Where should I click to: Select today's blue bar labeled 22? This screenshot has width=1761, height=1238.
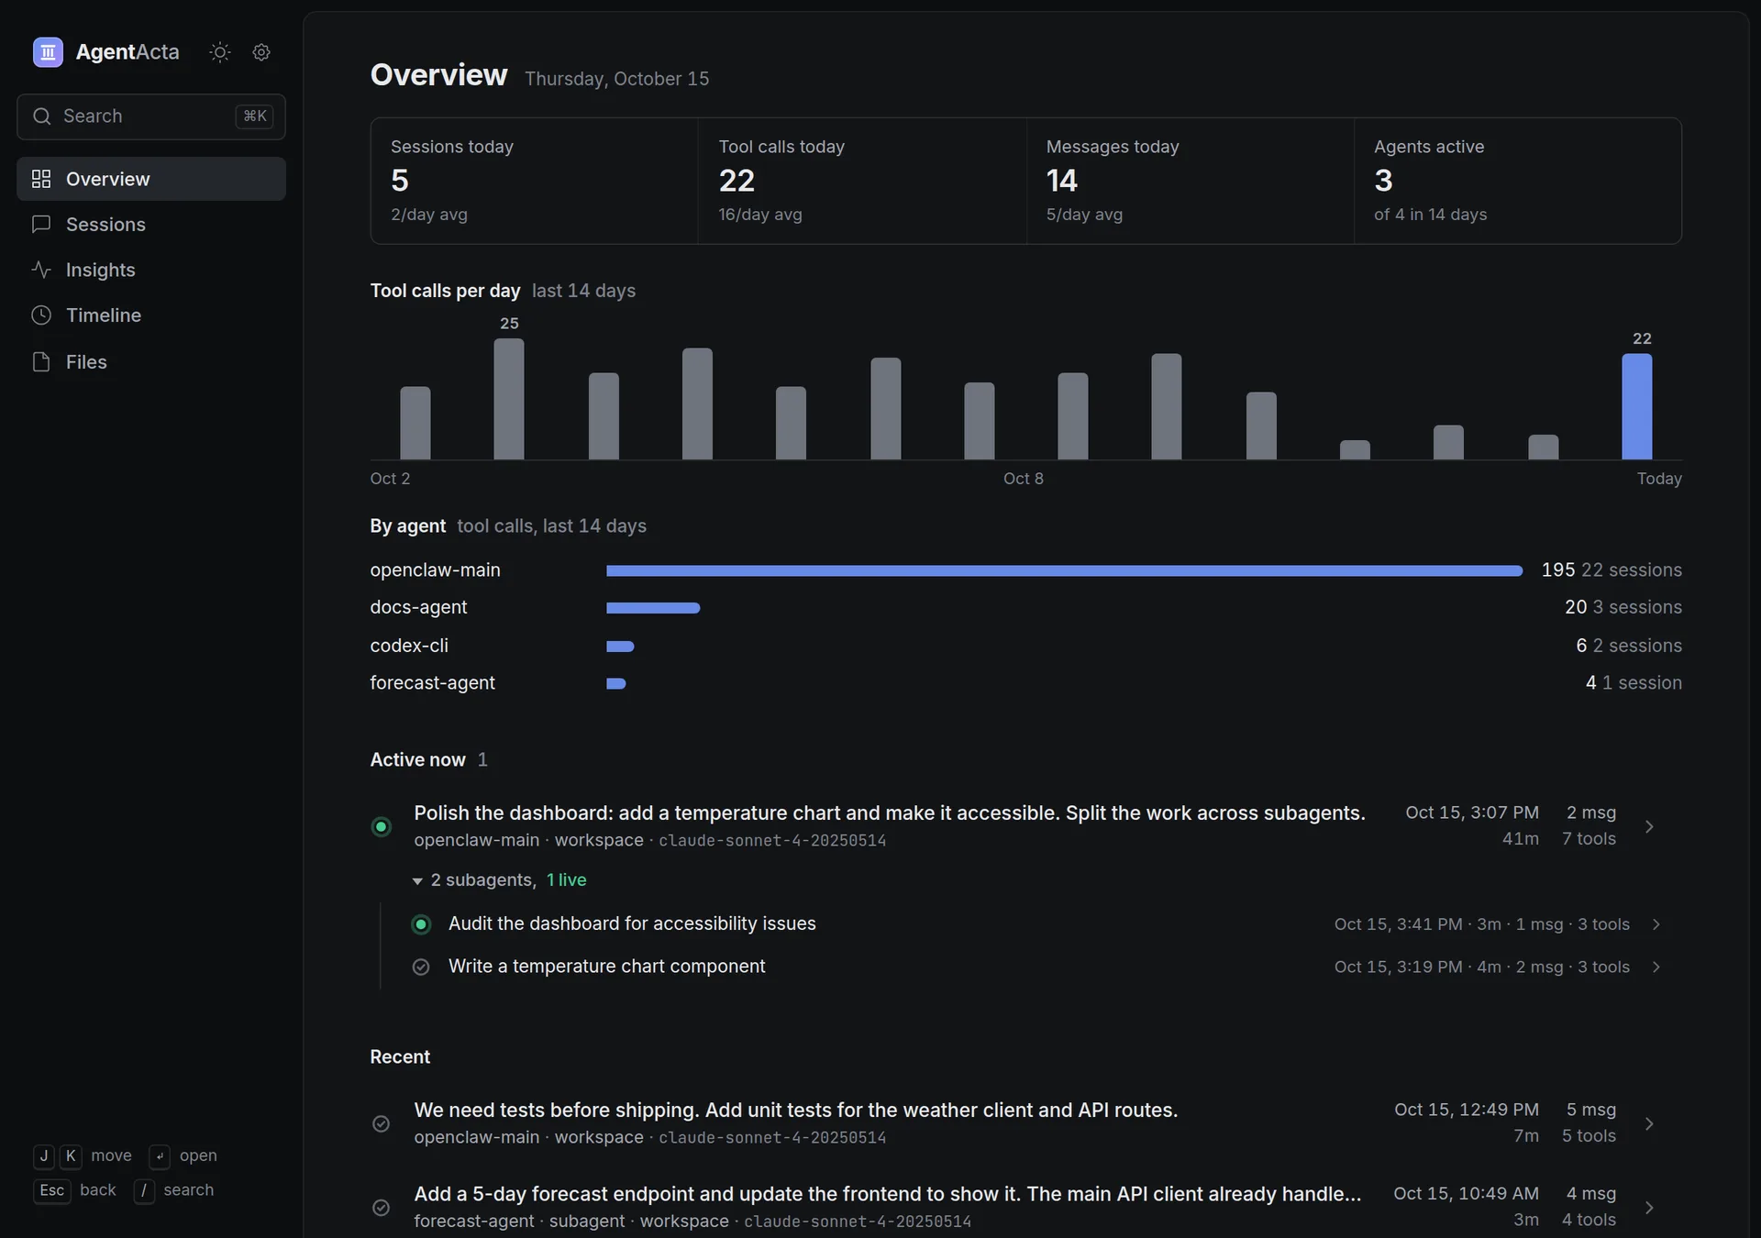(1636, 406)
